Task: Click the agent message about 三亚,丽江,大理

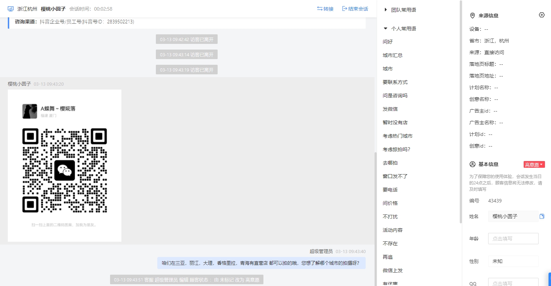Action: coord(261,263)
